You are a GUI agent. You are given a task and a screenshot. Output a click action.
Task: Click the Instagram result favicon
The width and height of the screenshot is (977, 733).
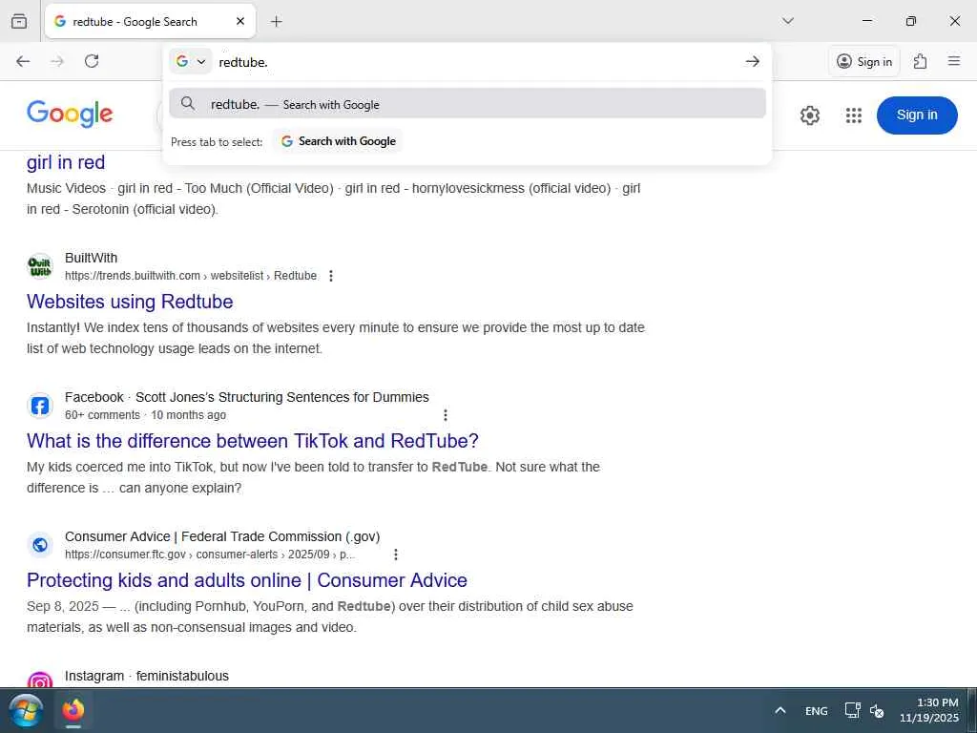(40, 681)
